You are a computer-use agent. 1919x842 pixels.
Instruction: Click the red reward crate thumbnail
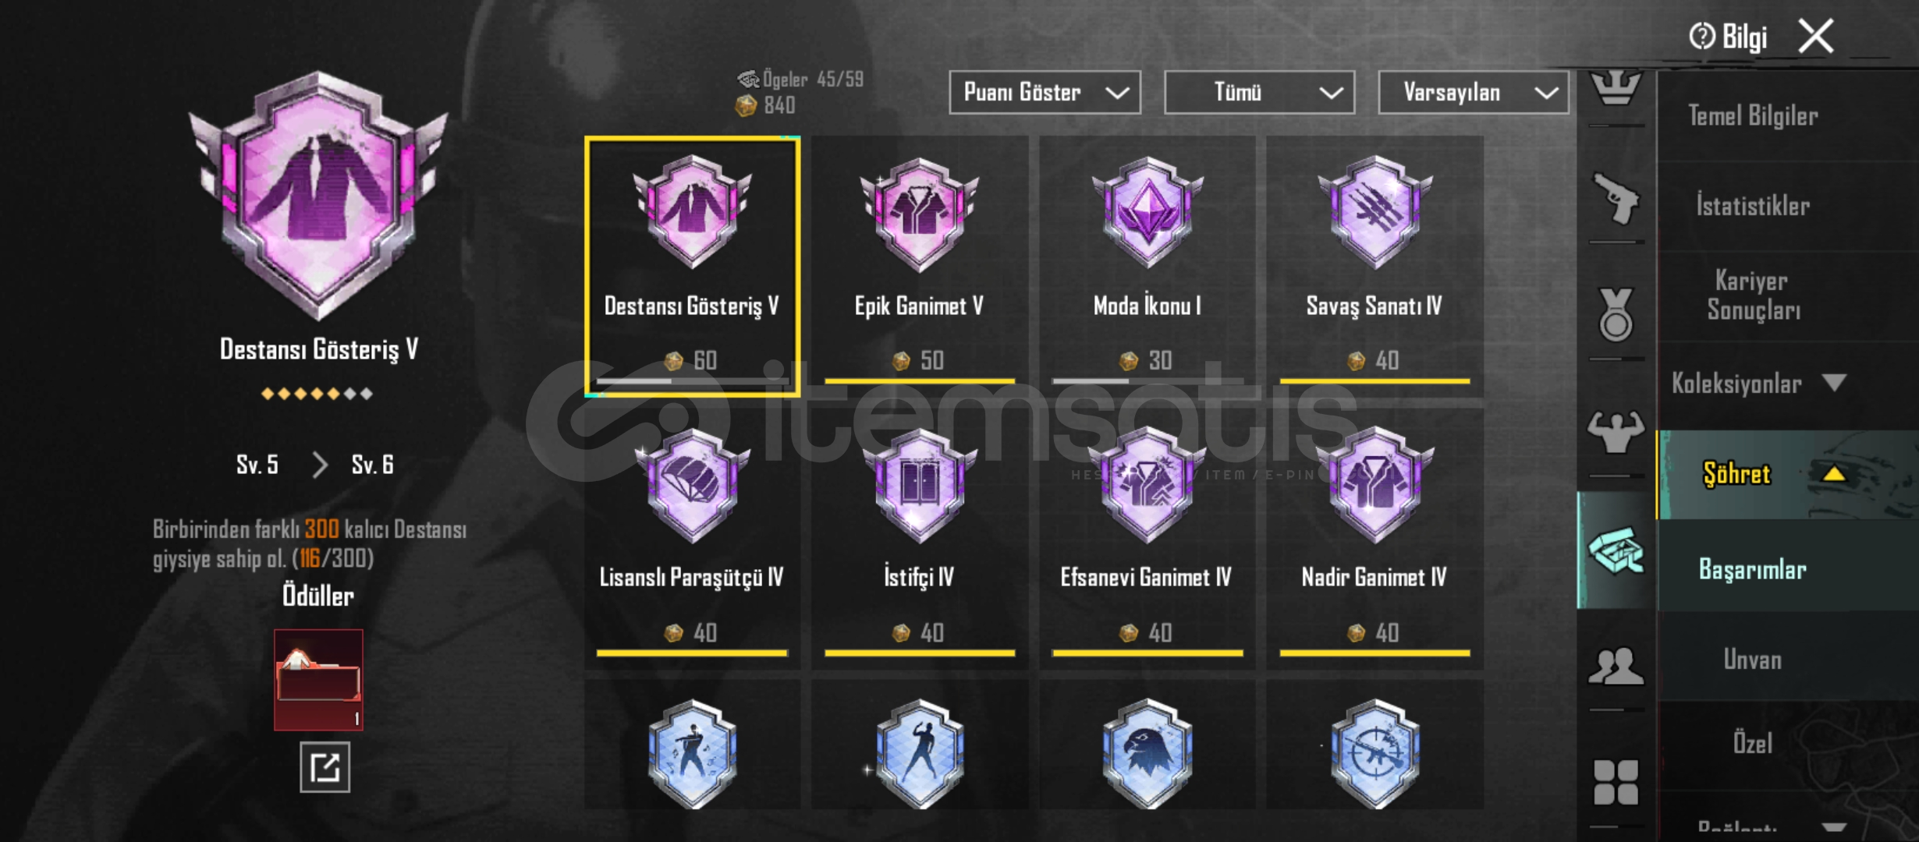(x=318, y=680)
